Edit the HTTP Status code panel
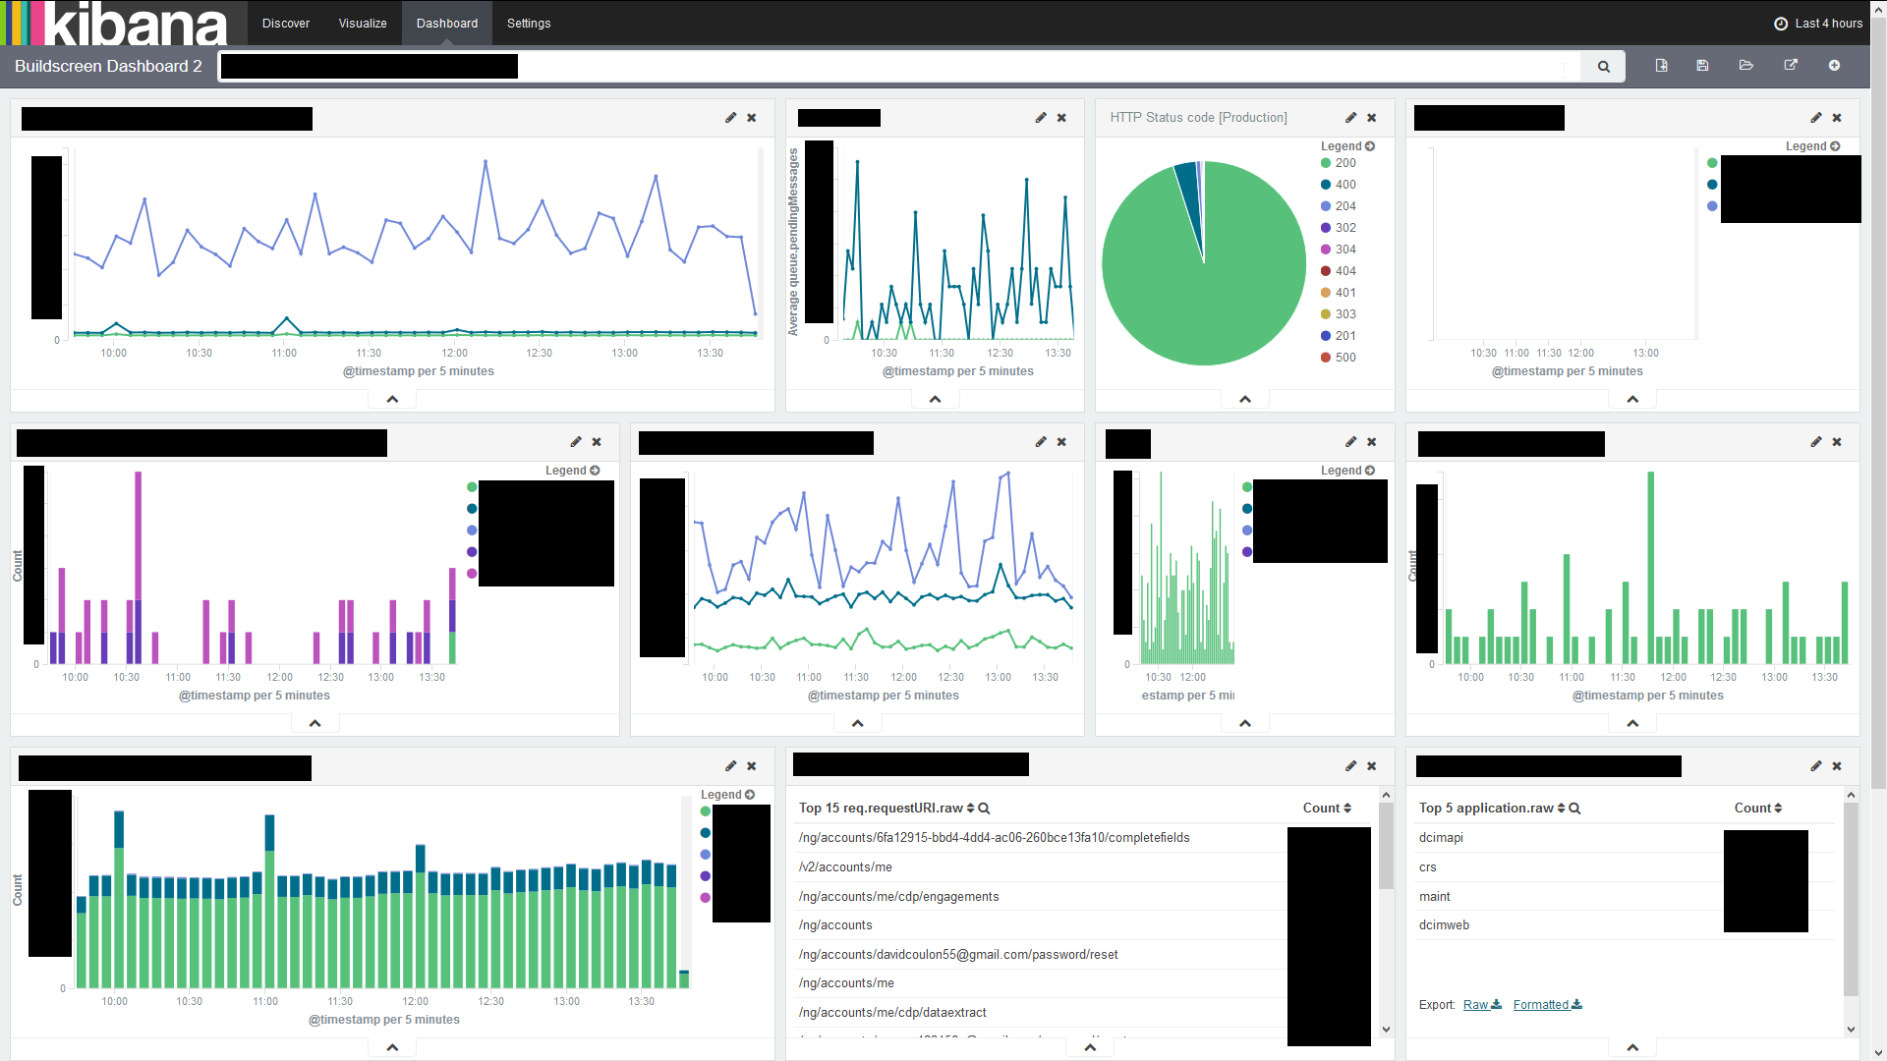Image resolution: width=1887 pixels, height=1061 pixels. [x=1350, y=118]
